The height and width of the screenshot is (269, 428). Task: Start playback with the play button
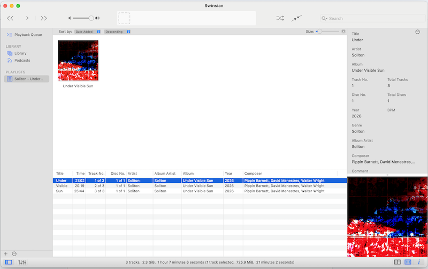27,18
